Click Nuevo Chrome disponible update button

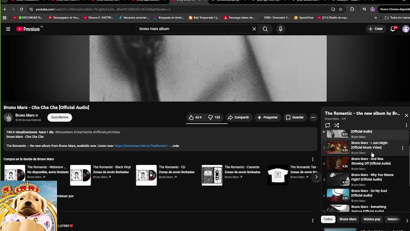pos(394,9)
